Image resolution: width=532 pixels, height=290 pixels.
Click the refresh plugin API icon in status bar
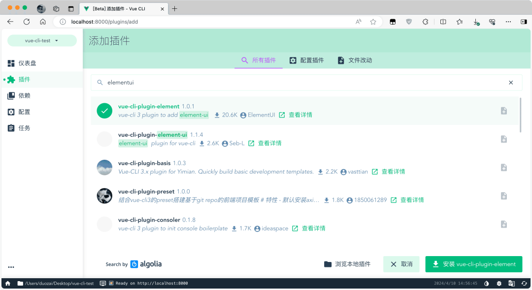click(x=524, y=283)
